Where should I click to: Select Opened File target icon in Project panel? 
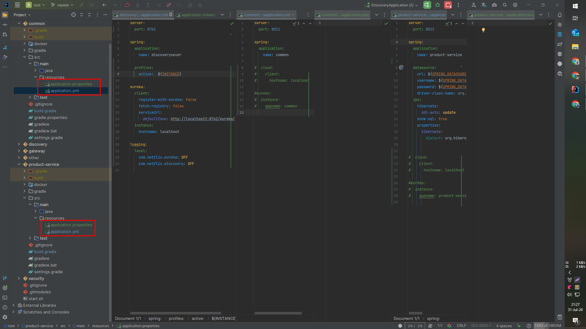(x=74, y=15)
